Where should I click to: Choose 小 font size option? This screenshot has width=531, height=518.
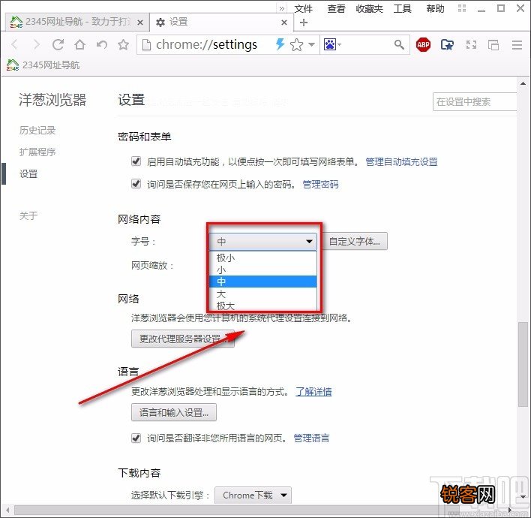(263, 270)
